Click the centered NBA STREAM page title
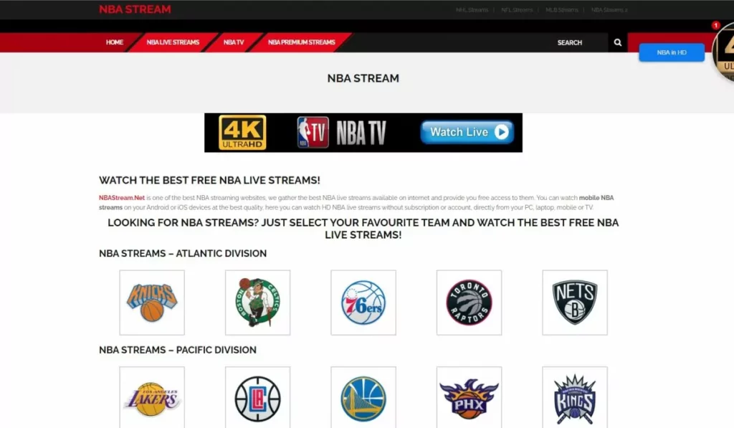 coord(363,78)
